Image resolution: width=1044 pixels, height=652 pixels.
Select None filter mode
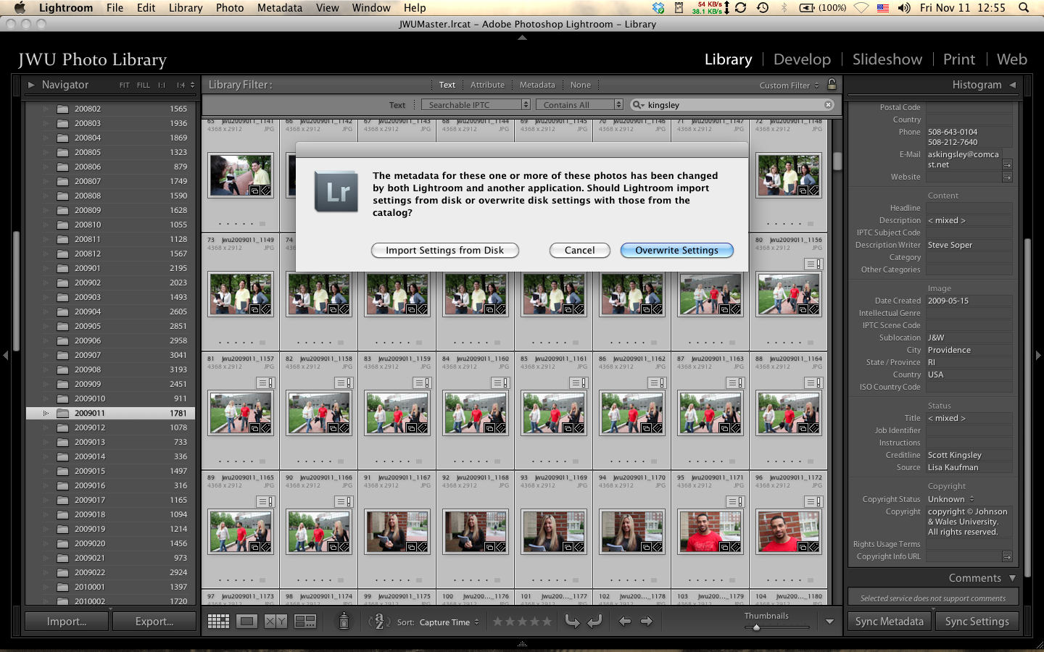[581, 85]
